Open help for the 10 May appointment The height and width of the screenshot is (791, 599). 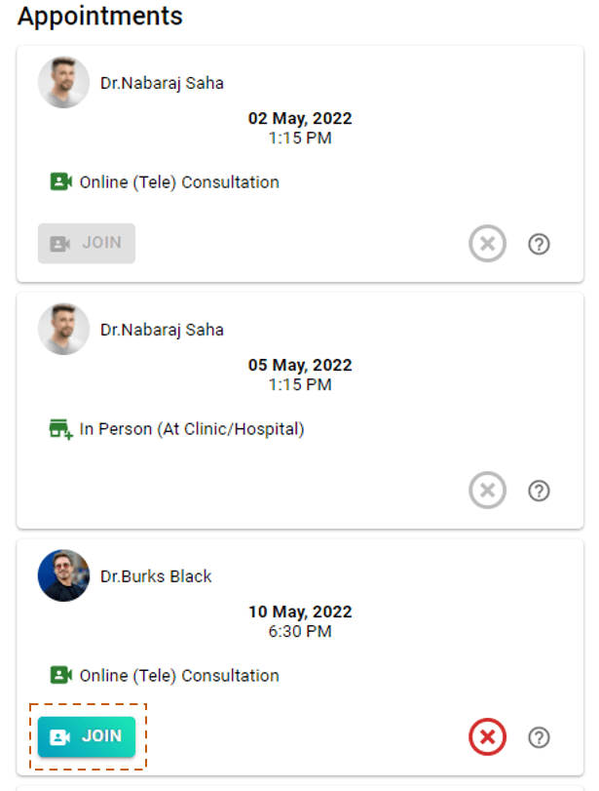pos(539,737)
